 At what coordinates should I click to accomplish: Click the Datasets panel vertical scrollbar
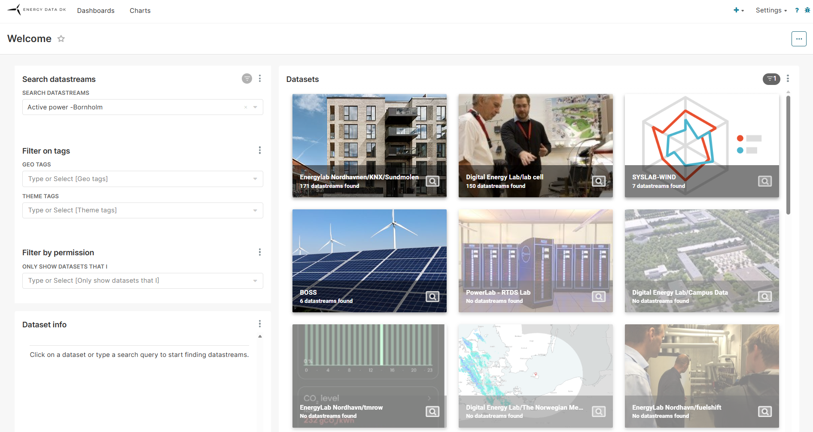pyautogui.click(x=788, y=154)
